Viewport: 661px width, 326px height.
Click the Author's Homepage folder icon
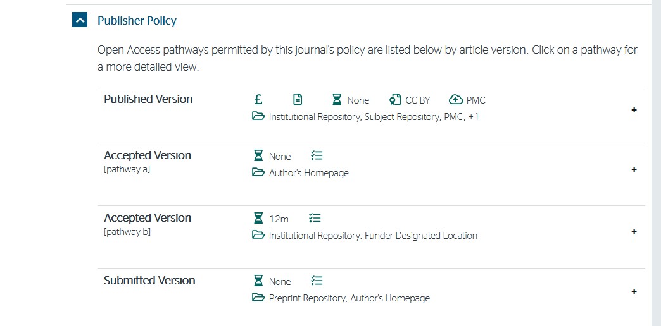pyautogui.click(x=258, y=172)
